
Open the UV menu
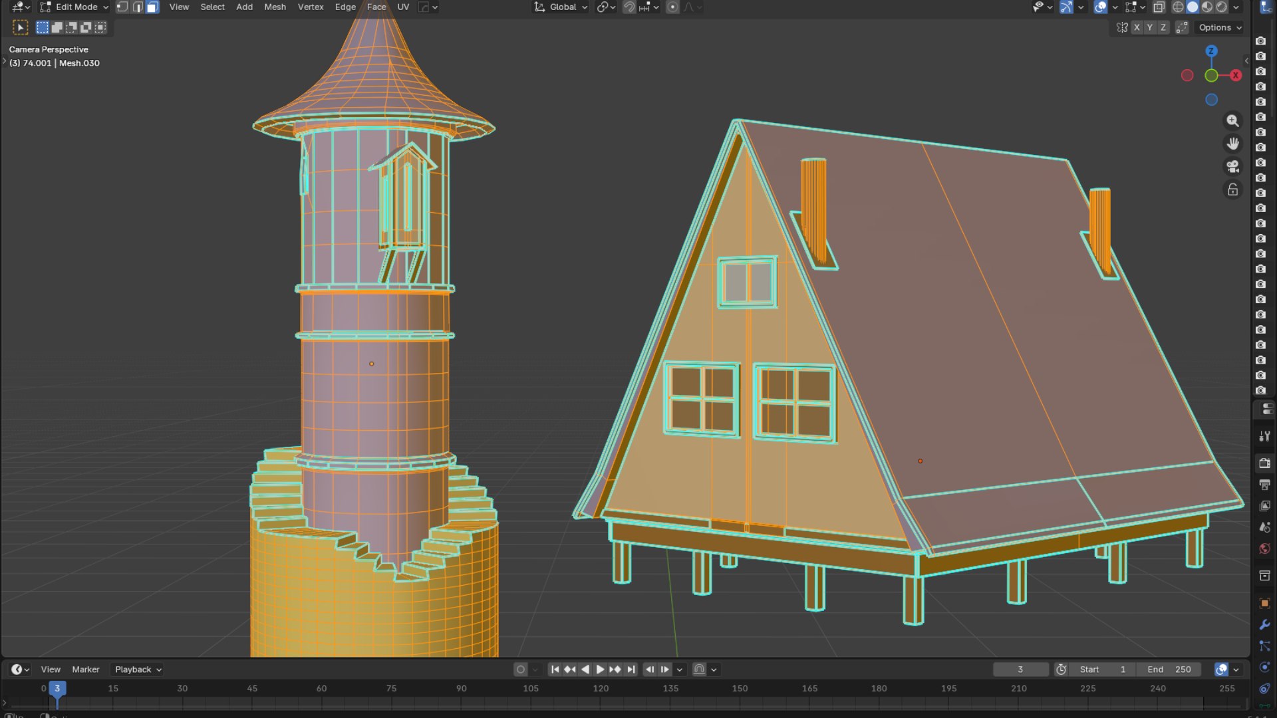403,7
